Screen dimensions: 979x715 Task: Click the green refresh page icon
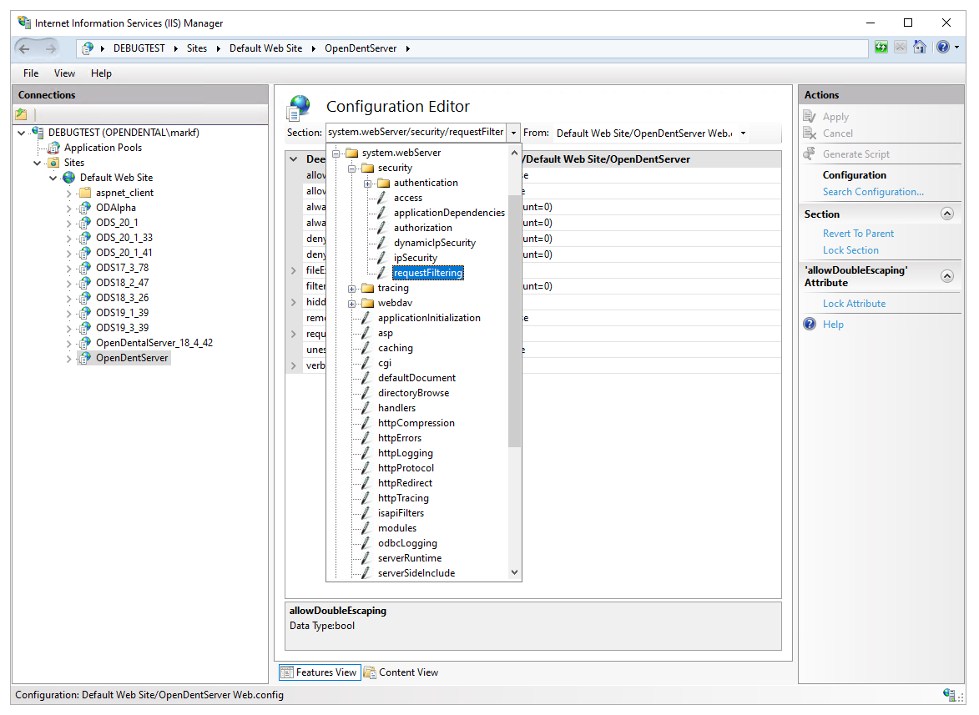[881, 48]
